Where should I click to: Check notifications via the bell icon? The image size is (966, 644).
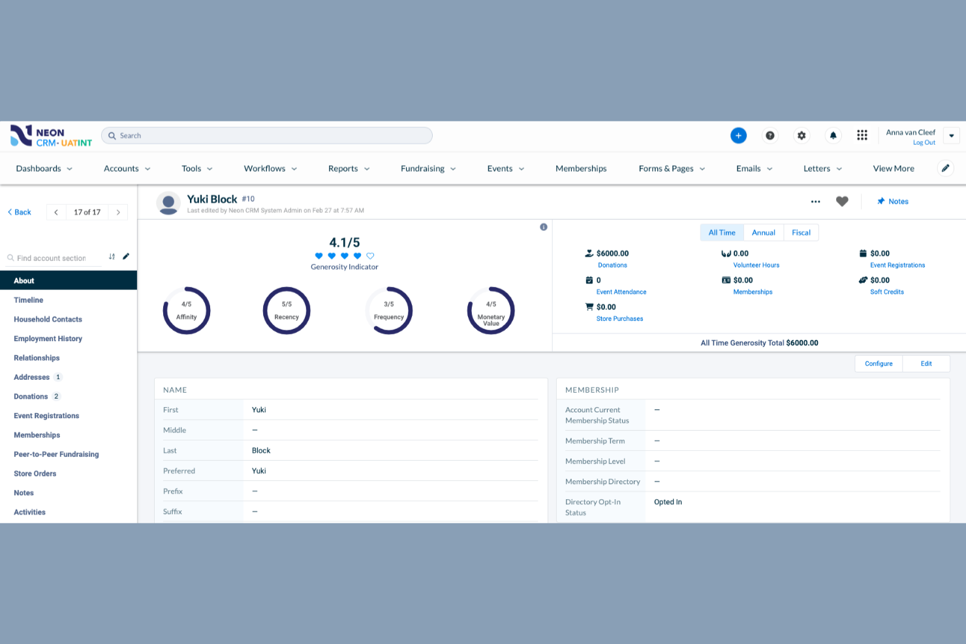pos(833,135)
